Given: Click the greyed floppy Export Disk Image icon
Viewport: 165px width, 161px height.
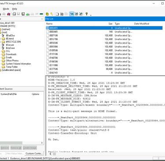Looking at the screenshot, I should pyautogui.click(x=18, y=14).
